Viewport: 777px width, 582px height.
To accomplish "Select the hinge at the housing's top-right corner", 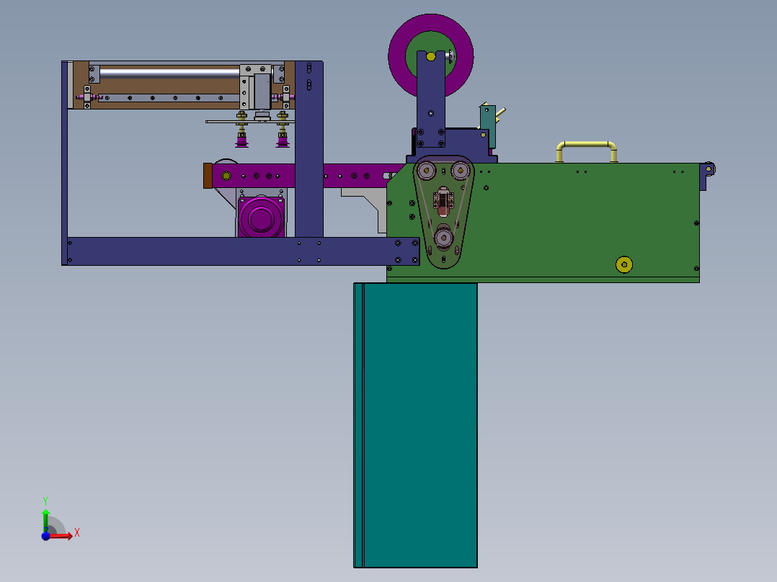I will coord(707,175).
